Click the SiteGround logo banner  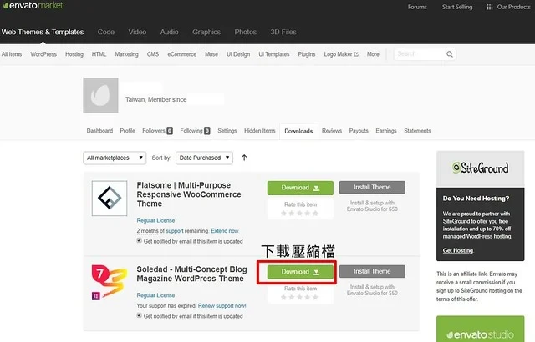(x=481, y=168)
